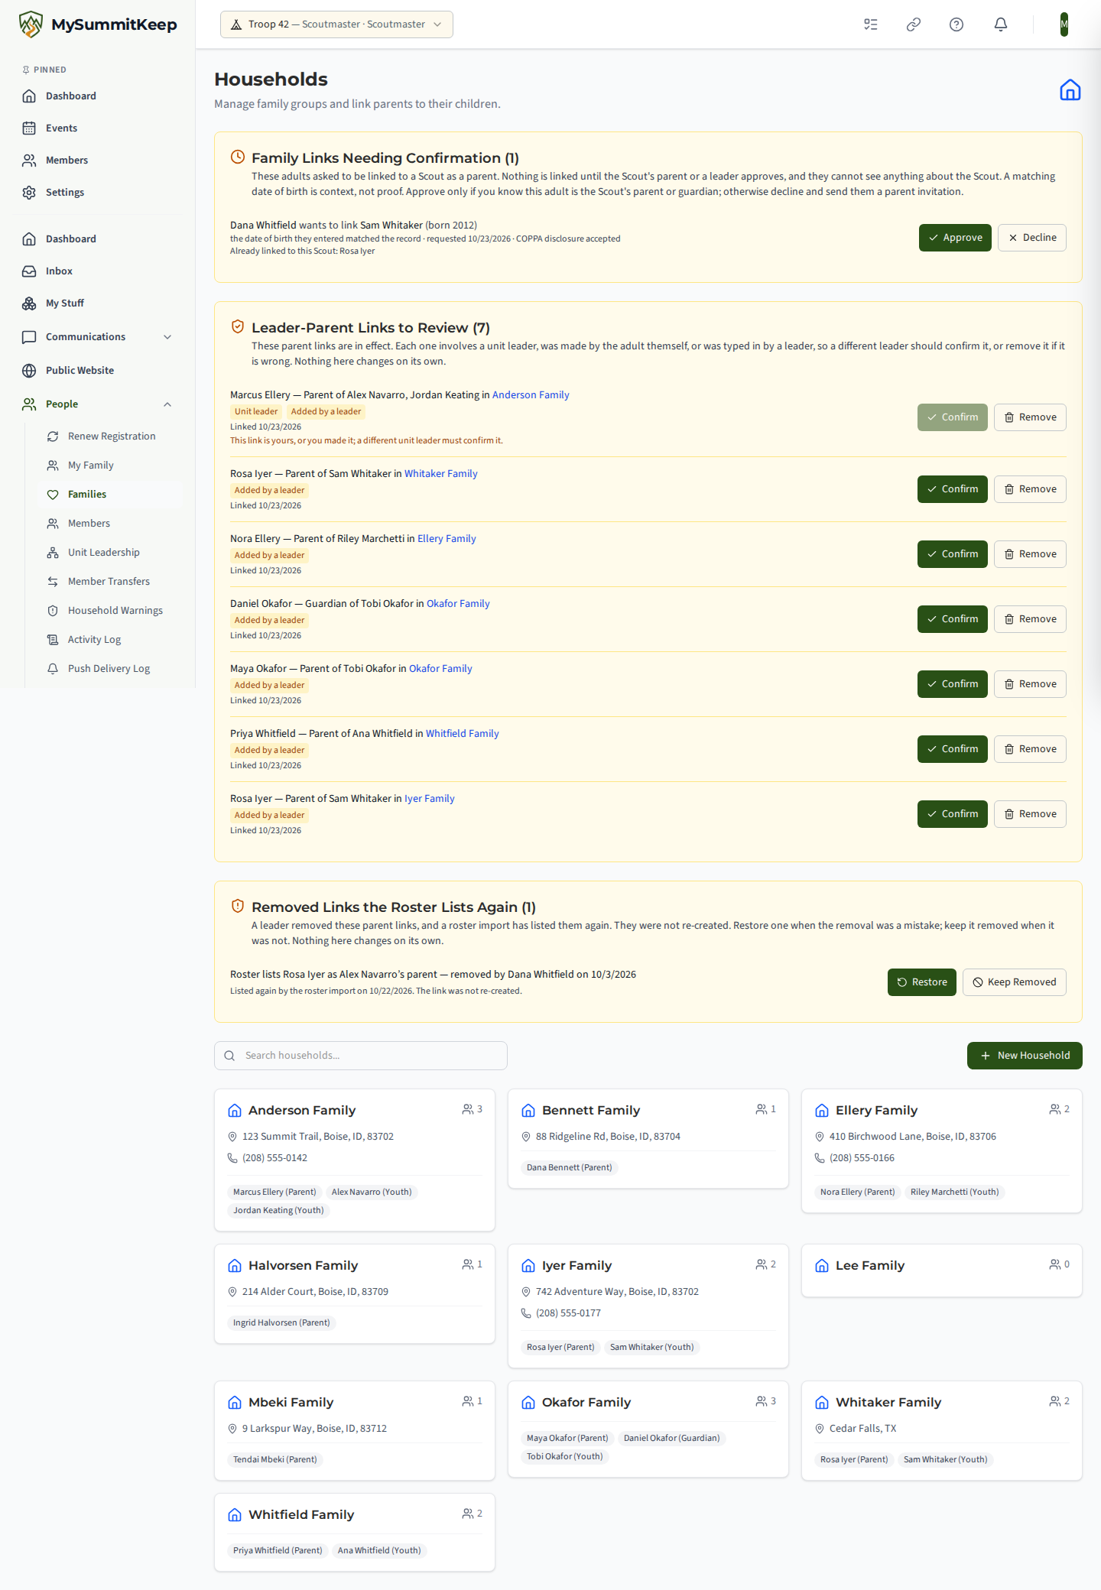Open Public Website
The height and width of the screenshot is (1590, 1101).
pyautogui.click(x=98, y=370)
